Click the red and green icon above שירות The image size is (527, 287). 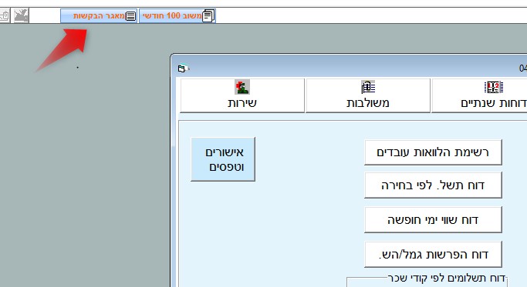tap(242, 87)
